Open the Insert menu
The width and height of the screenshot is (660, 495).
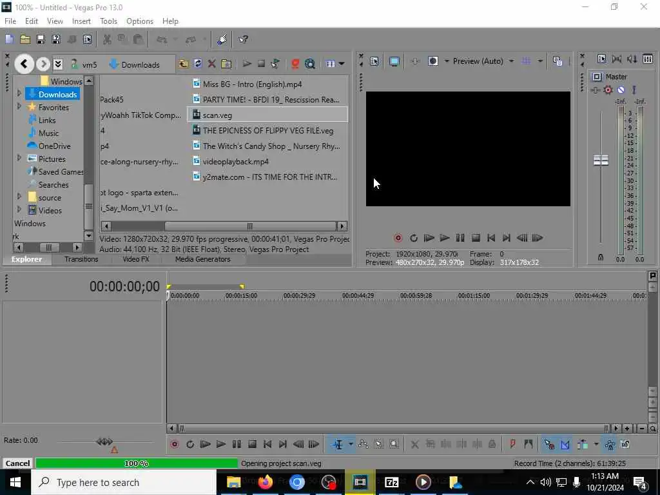pos(81,21)
